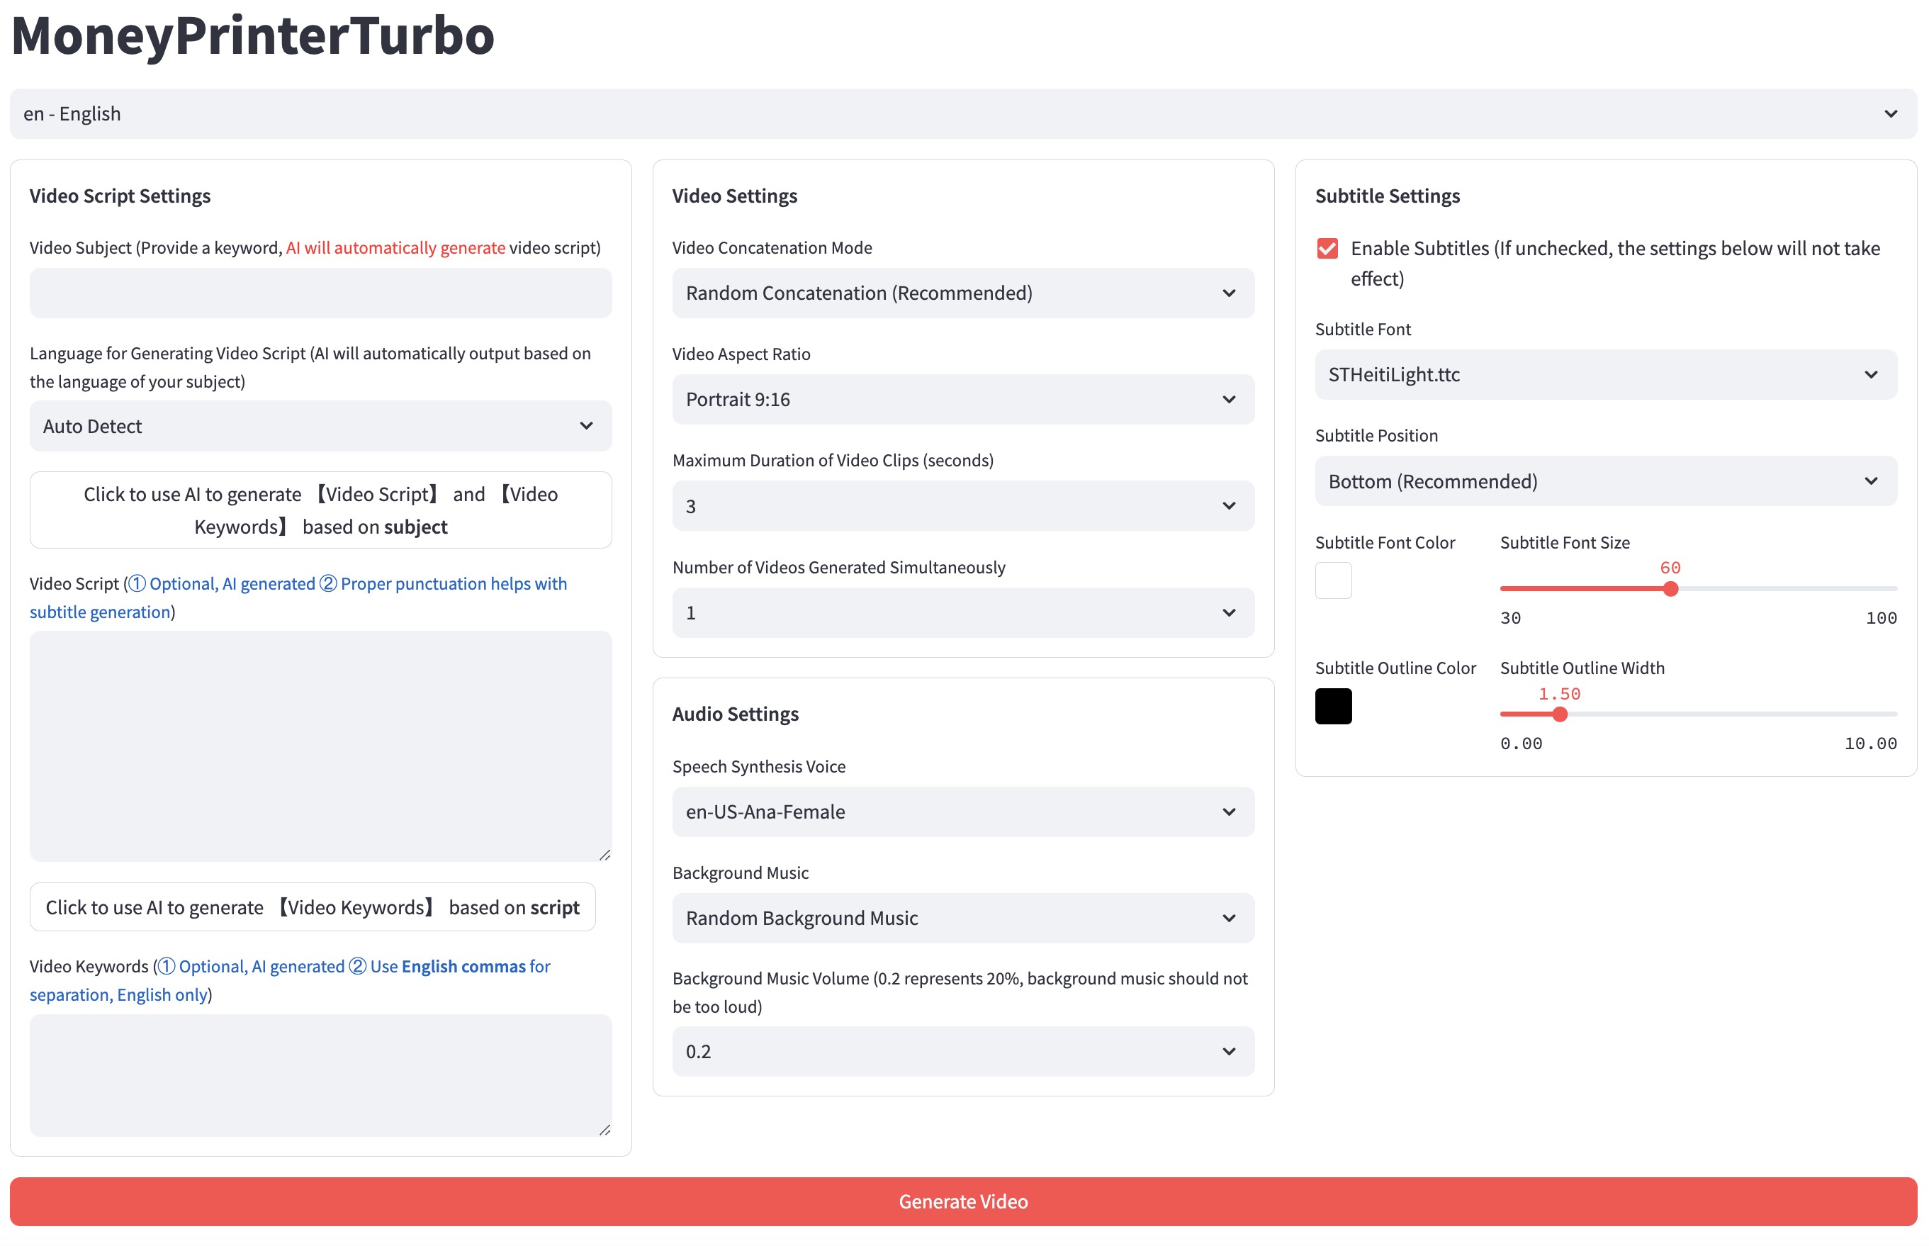
Task: Open the Subtitle Font dropdown
Action: point(1605,375)
